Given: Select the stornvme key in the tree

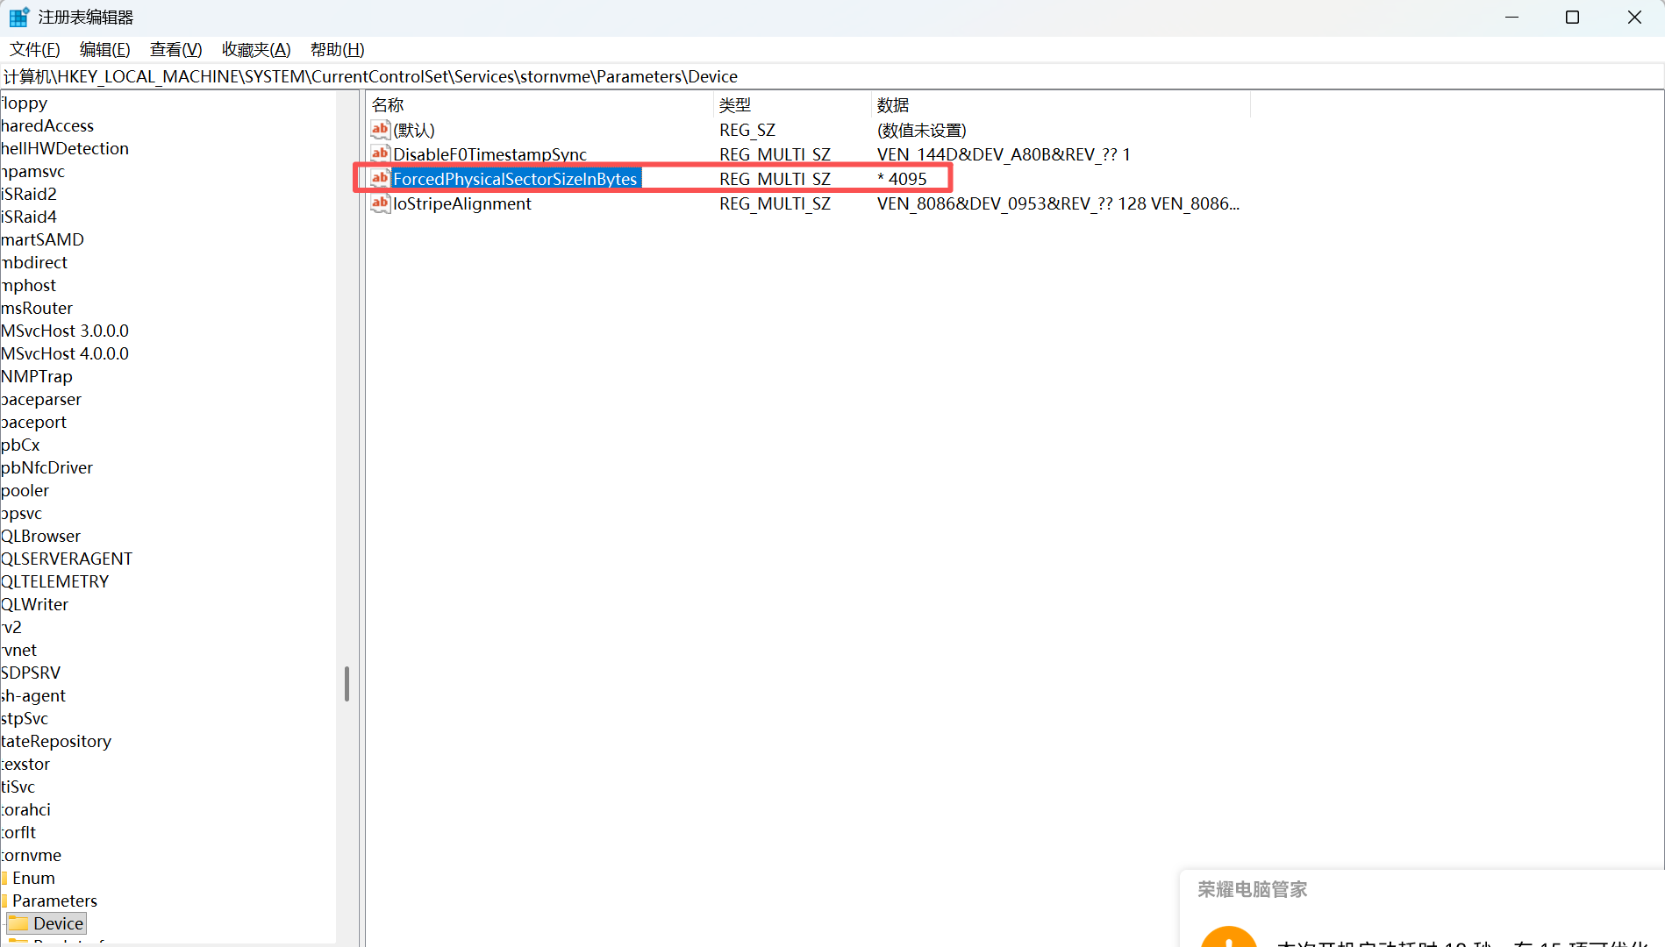Looking at the screenshot, I should click(x=32, y=855).
